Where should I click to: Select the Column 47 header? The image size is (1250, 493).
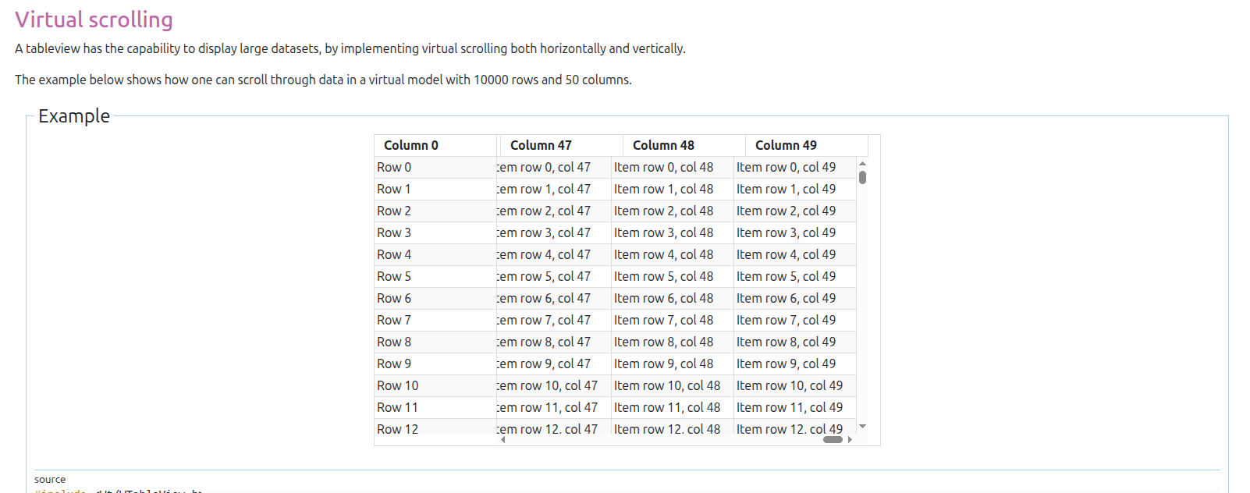pos(561,145)
